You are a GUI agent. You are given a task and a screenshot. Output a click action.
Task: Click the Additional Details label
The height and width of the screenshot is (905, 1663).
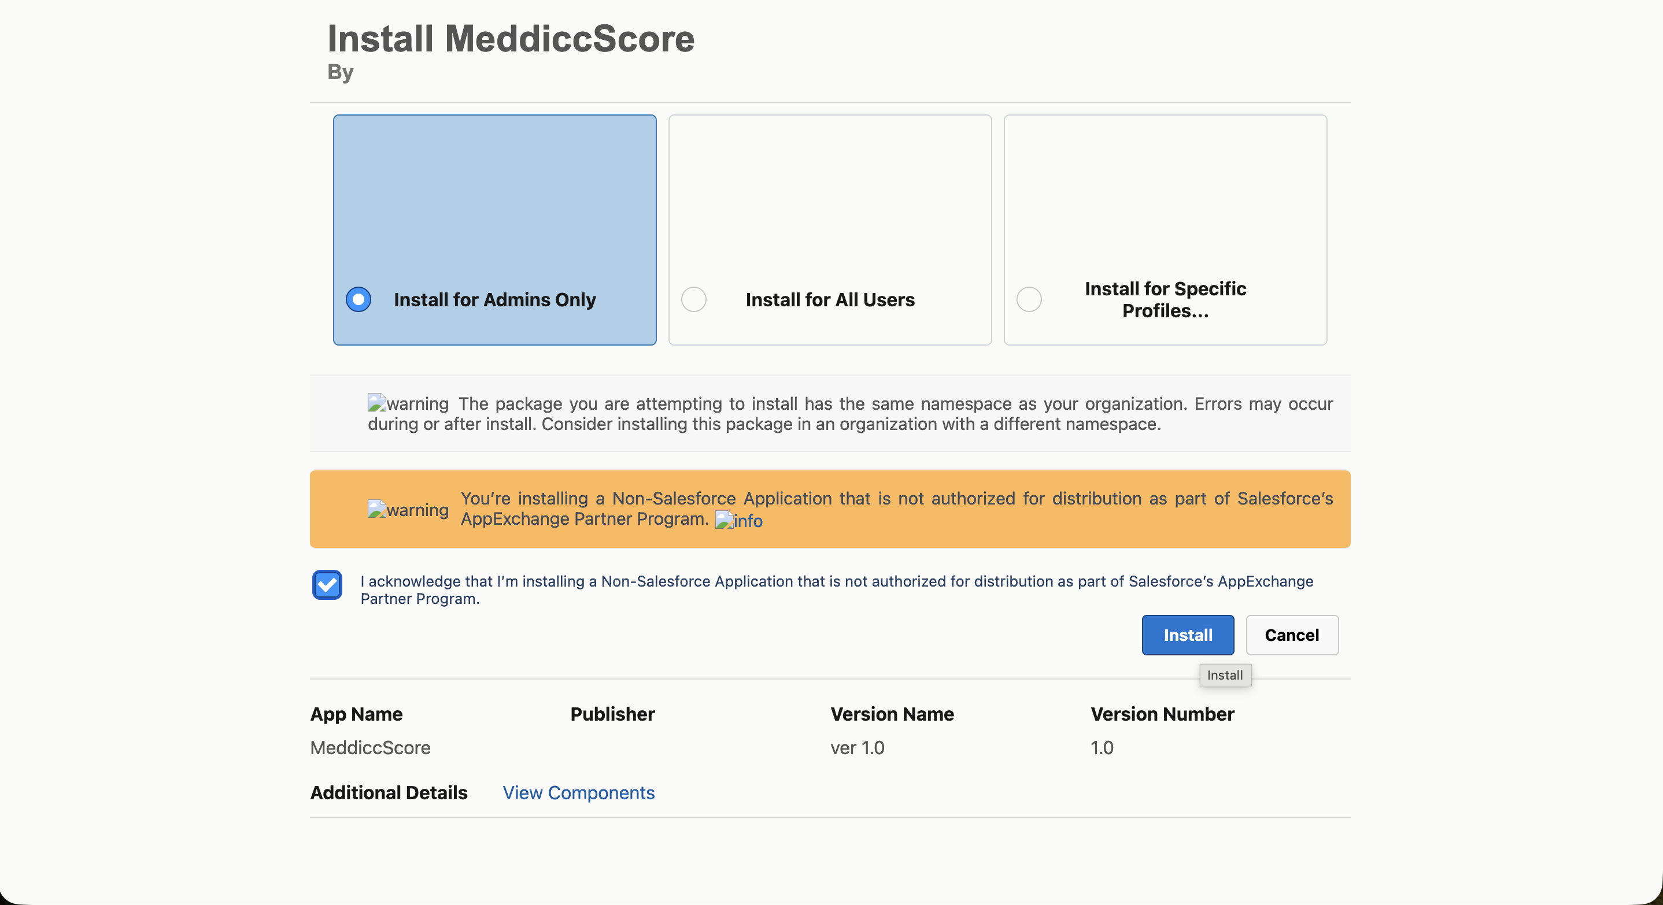[x=389, y=793]
